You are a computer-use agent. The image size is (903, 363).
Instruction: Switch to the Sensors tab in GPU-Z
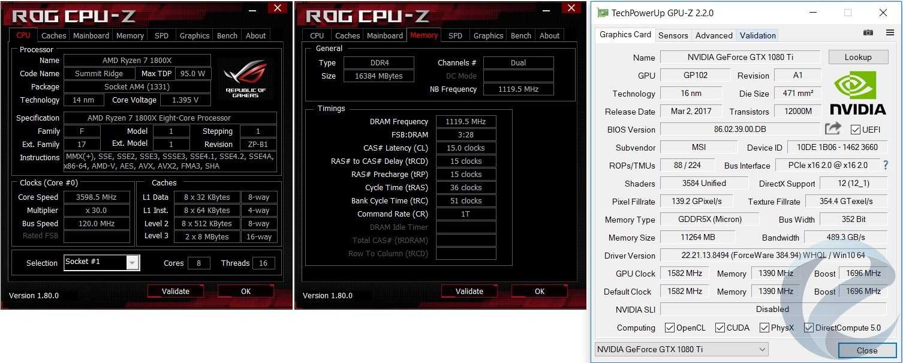[x=673, y=35]
